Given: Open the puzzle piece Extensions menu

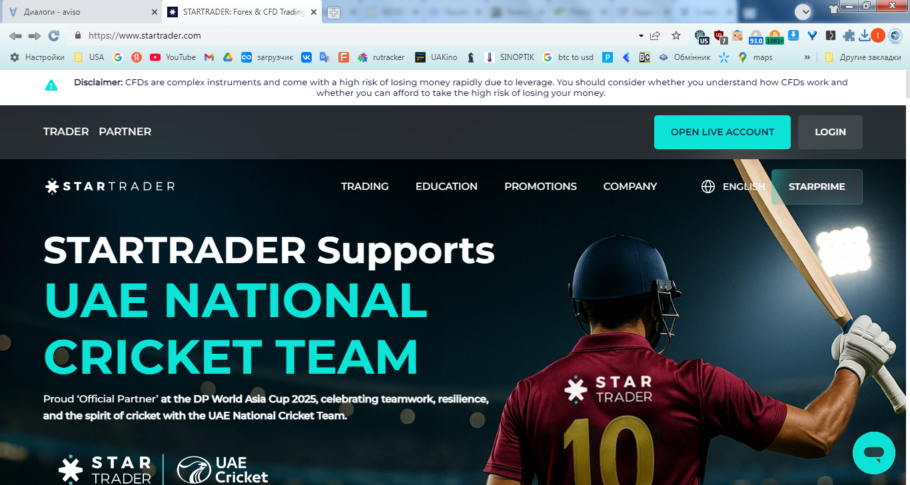Looking at the screenshot, I should pyautogui.click(x=849, y=35).
